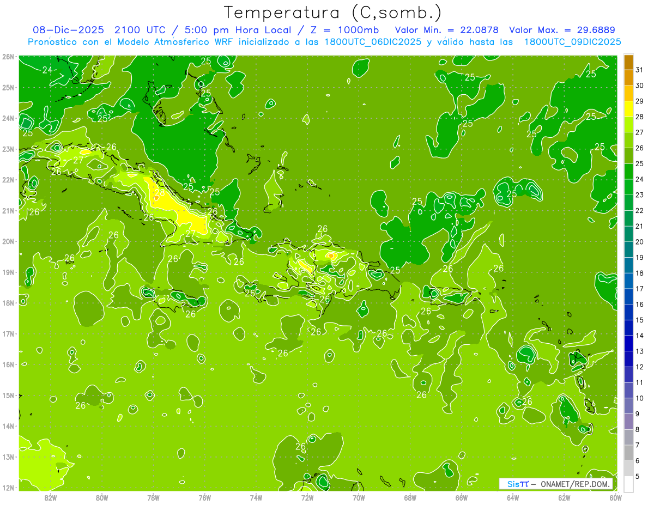The image size is (654, 505).
Task: Click the 21N latitude axis label
Action: point(8,210)
